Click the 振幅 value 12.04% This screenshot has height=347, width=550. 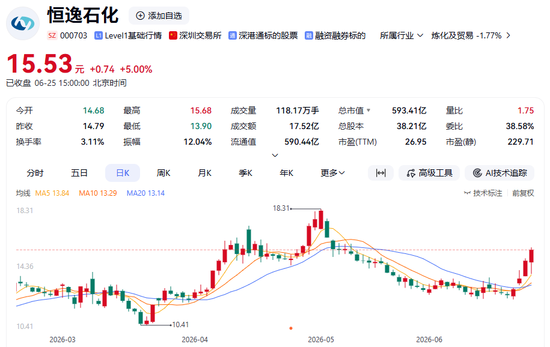pyautogui.click(x=198, y=142)
